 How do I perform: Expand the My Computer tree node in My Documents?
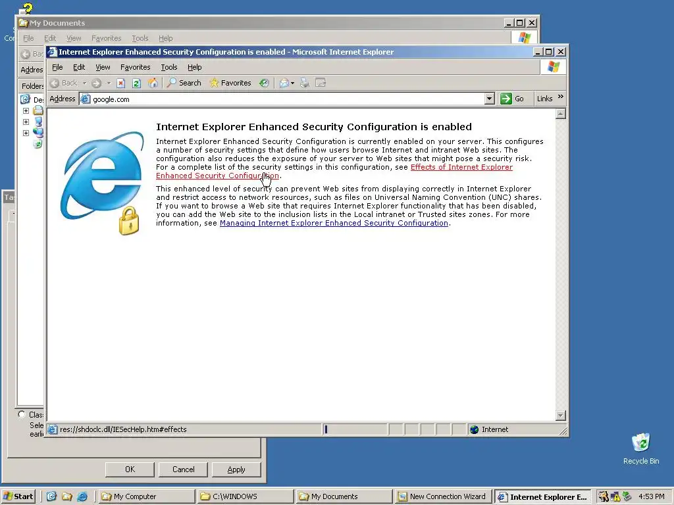pyautogui.click(x=26, y=122)
